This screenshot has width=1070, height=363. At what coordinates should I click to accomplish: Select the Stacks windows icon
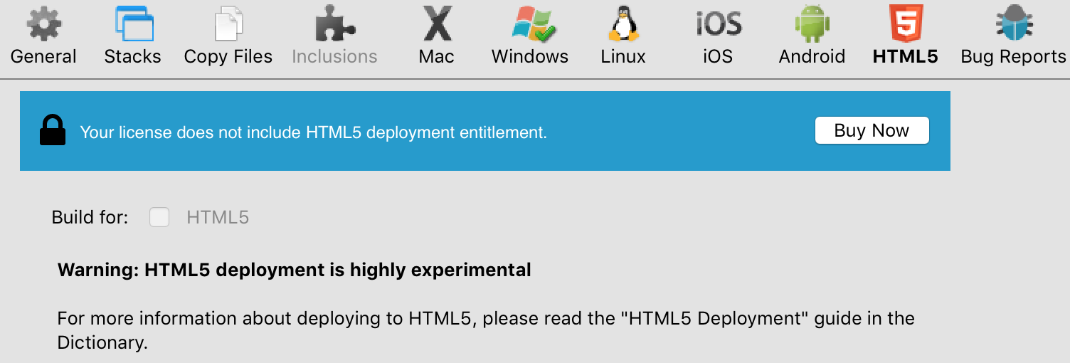pyautogui.click(x=133, y=25)
